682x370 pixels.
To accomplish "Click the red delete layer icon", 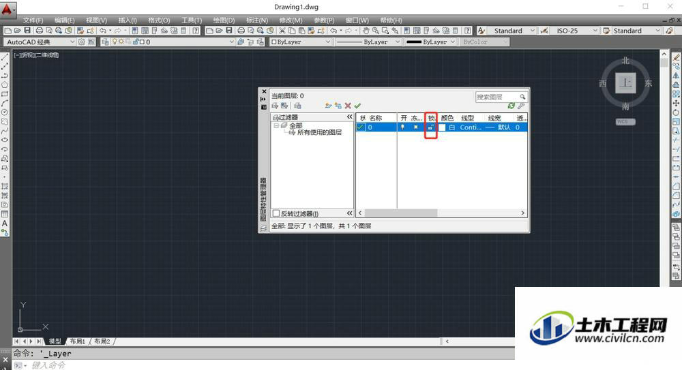I will click(348, 106).
